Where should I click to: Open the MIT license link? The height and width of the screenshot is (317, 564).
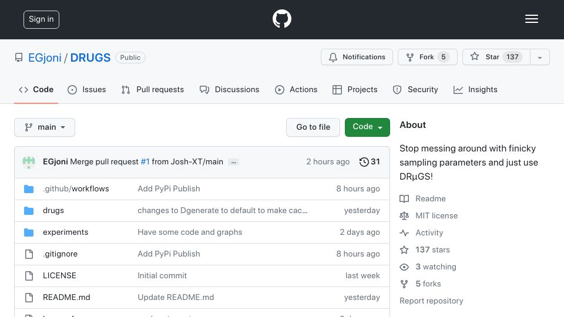point(437,215)
